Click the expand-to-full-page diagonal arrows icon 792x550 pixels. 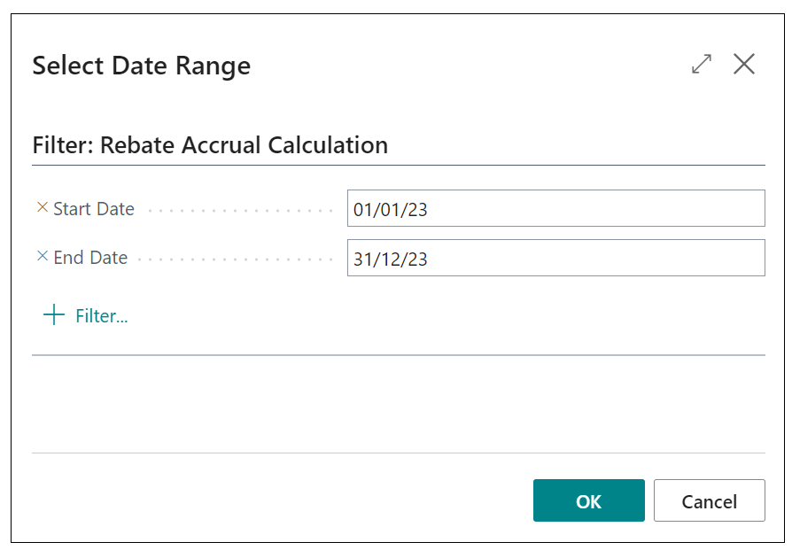point(701,64)
